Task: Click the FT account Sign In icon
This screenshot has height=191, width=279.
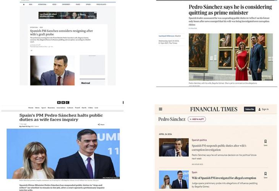Action: (260, 109)
